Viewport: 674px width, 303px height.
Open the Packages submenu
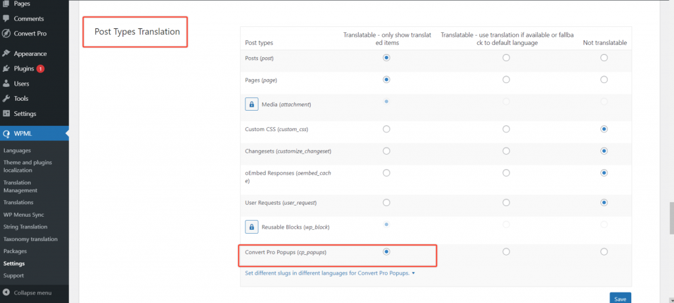pyautogui.click(x=15, y=251)
